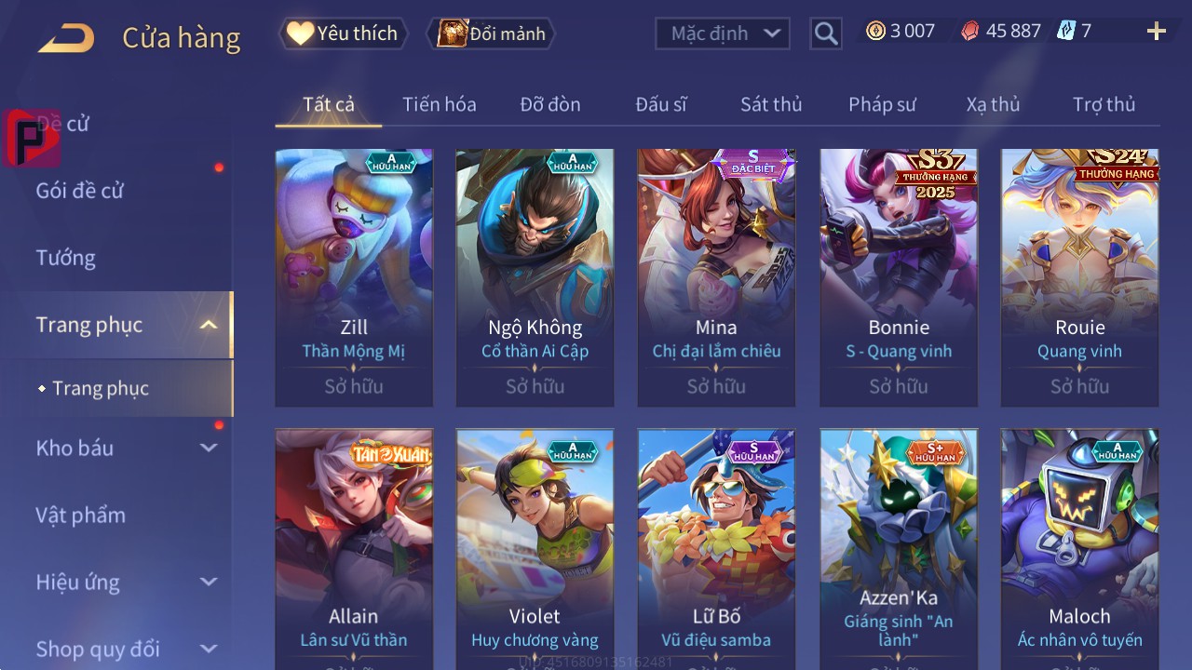Open Đổi mảnh chest exchange
Viewport: 1192px width, 670px height.
pyautogui.click(x=491, y=33)
